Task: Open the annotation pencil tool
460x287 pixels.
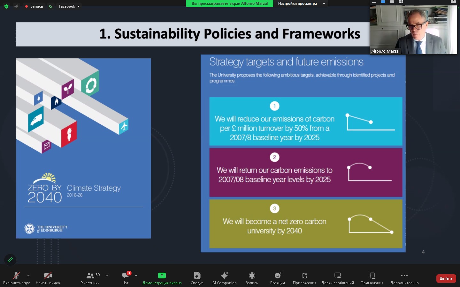Action: pyautogui.click(x=10, y=260)
